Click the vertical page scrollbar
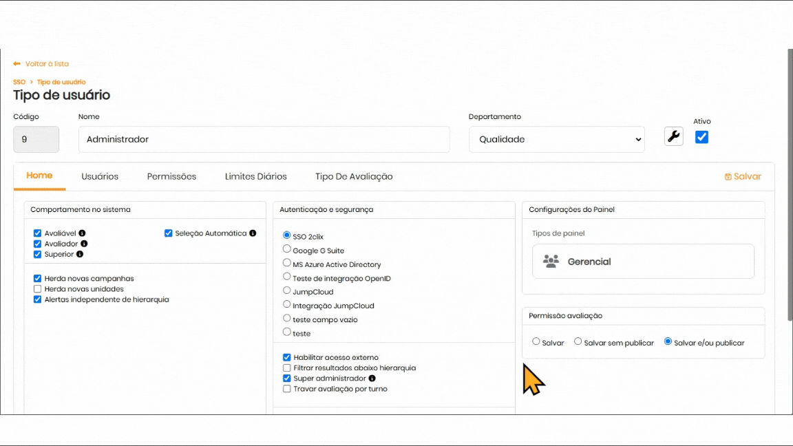793x446 pixels. [789, 186]
